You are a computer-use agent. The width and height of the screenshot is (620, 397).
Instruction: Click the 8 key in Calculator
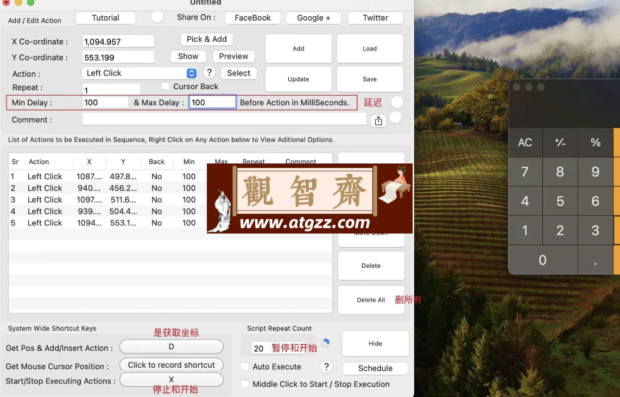click(x=560, y=172)
